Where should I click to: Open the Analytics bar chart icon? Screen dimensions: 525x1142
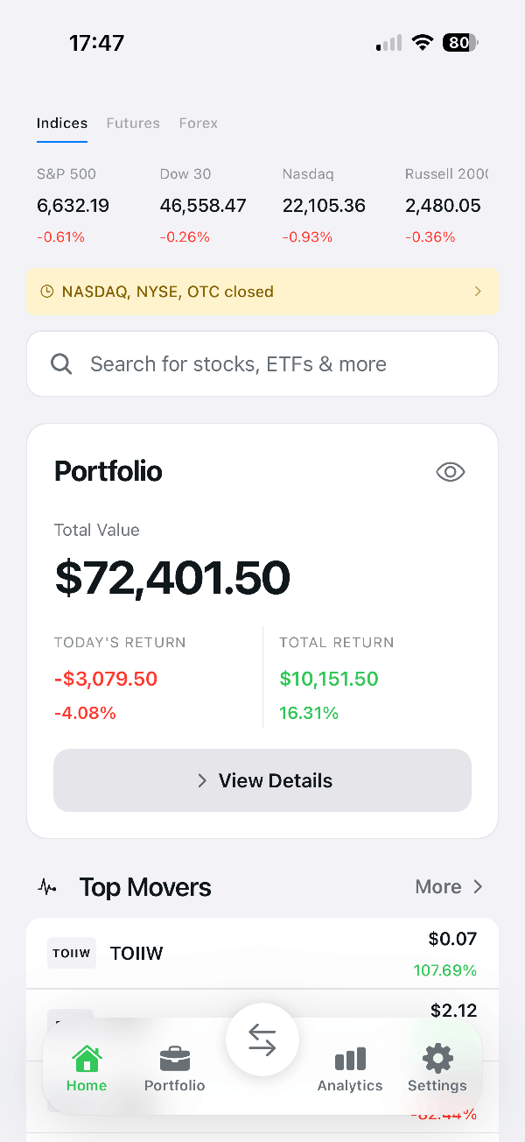(350, 1060)
